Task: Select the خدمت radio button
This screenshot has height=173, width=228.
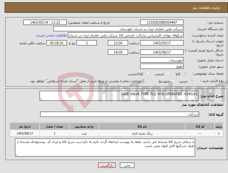Action: coord(168,73)
